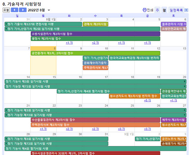Open event 정기 기사,산업기사 제4회 필기시험 접수
189x155 pixels.
coord(108,91)
